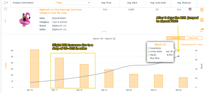Click the Product Information column header

[x=23, y=3]
